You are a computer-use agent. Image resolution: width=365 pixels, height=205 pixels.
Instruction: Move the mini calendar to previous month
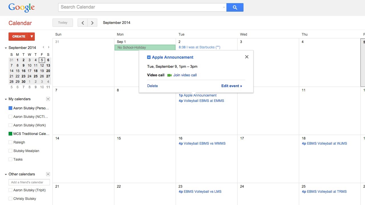tap(43, 47)
